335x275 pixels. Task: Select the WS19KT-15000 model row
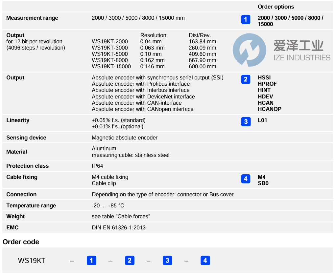click(x=111, y=66)
